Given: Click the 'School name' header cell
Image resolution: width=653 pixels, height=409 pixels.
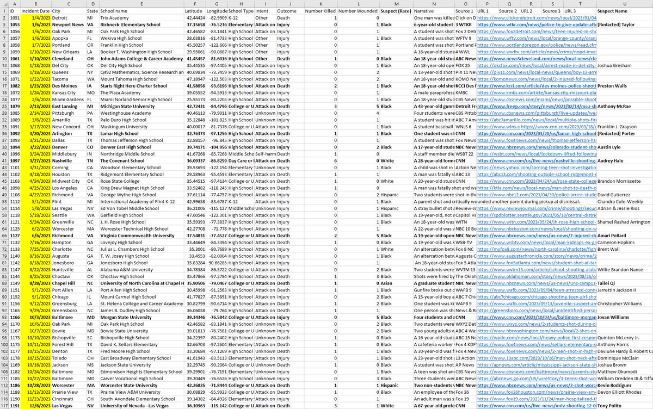Looking at the screenshot, I should click(141, 11).
